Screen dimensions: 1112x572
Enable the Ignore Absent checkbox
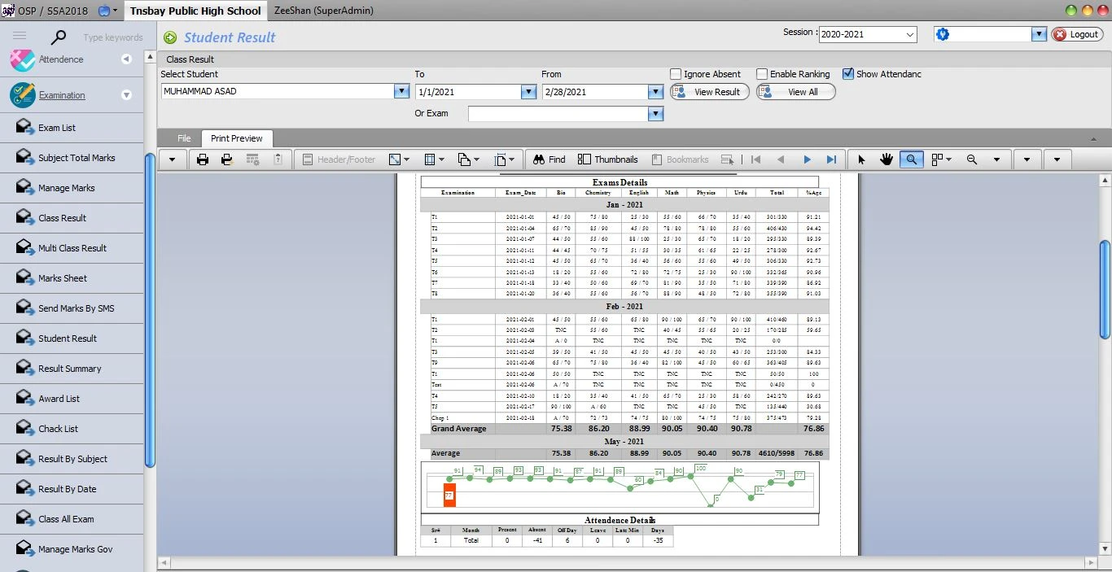tap(676, 74)
